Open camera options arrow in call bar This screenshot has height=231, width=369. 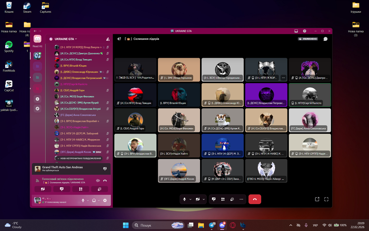pyautogui.click(x=204, y=199)
